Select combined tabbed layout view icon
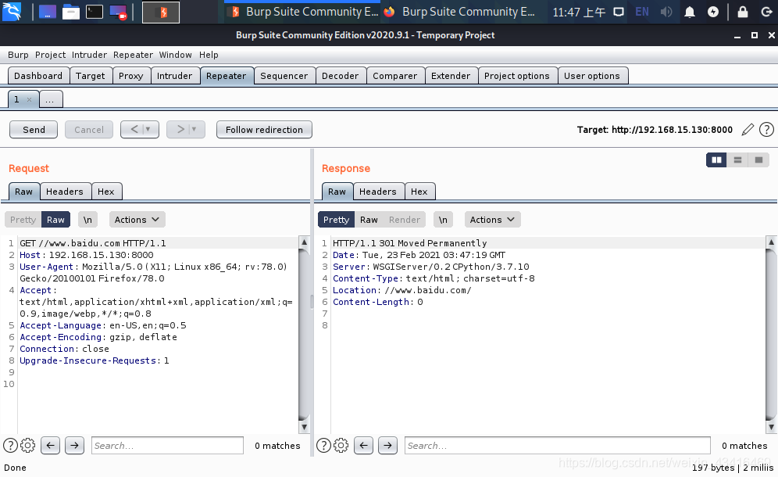Image resolution: width=778 pixels, height=477 pixels. tap(758, 160)
